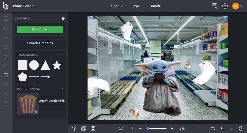Open the Artsy sidebar tool
Image resolution: width=247 pixels, height=133 pixels.
[6, 56]
